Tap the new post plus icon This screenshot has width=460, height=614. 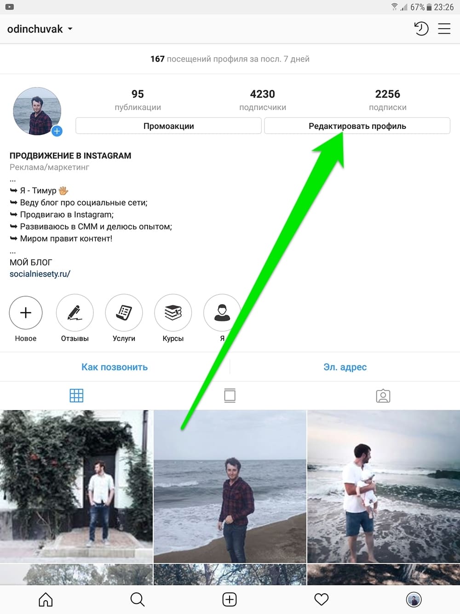click(x=230, y=599)
